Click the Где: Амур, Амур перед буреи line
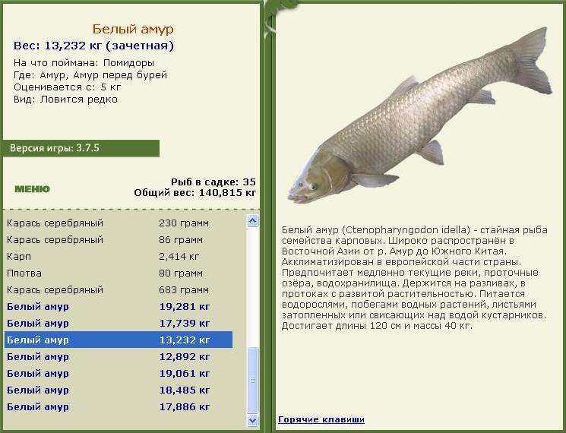 (90, 75)
